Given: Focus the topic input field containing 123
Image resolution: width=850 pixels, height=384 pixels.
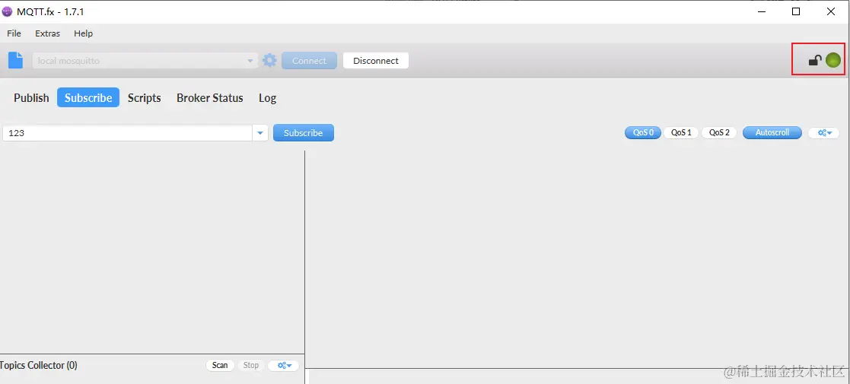Looking at the screenshot, I should tap(127, 133).
